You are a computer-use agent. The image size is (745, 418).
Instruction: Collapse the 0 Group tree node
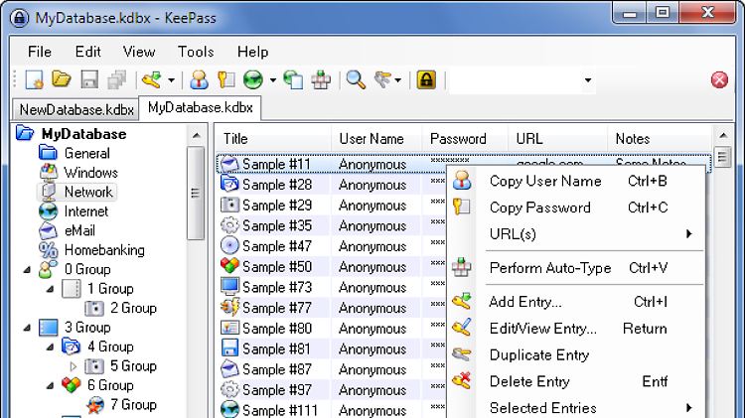tap(28, 270)
